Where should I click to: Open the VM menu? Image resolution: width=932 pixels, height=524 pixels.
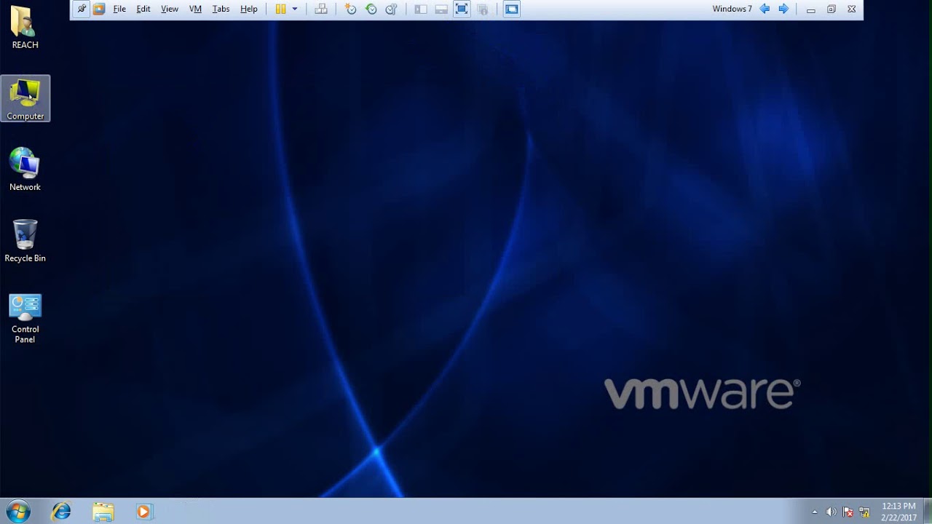click(x=195, y=9)
